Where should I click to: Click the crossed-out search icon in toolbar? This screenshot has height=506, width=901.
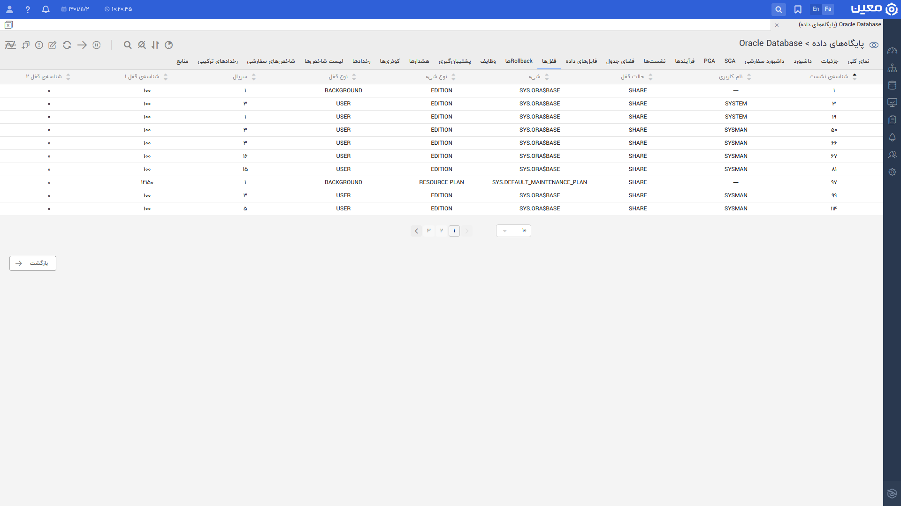coord(142,45)
